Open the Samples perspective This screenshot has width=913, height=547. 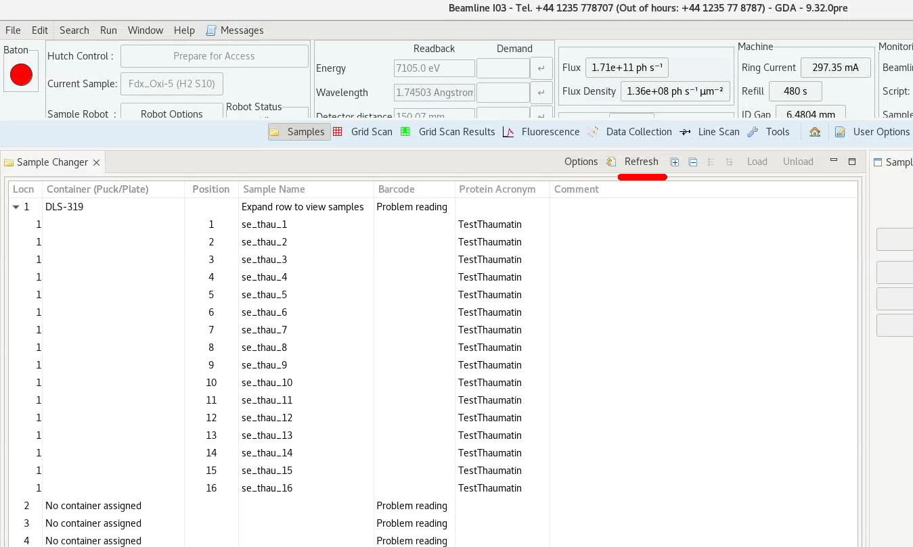tap(298, 132)
